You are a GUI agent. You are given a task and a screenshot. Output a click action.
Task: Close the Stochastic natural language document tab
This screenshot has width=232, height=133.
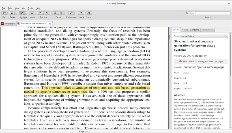(50, 23)
